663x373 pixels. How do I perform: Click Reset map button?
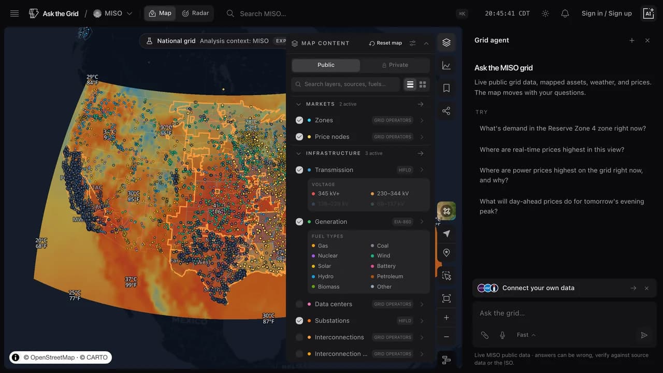385,43
